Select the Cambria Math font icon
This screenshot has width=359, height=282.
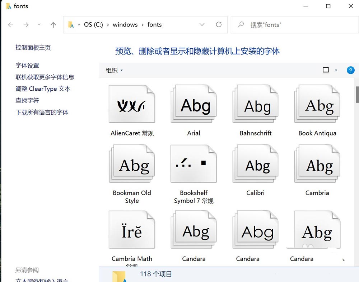click(x=132, y=229)
